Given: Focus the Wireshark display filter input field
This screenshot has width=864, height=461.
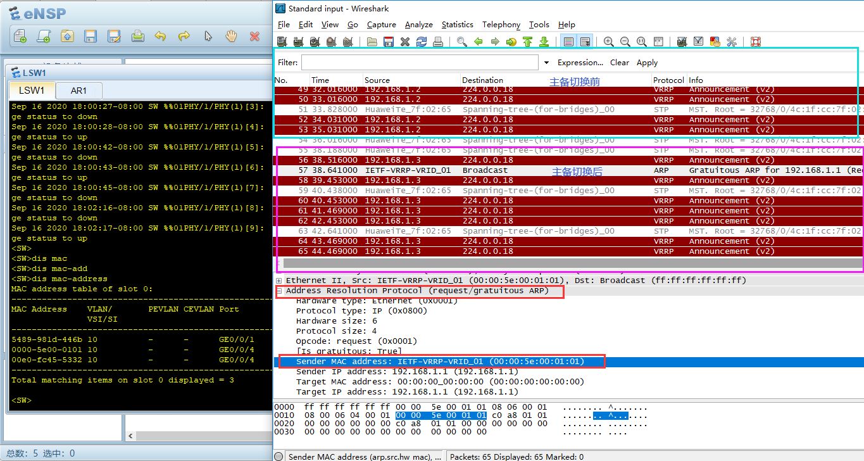Looking at the screenshot, I should (x=420, y=63).
